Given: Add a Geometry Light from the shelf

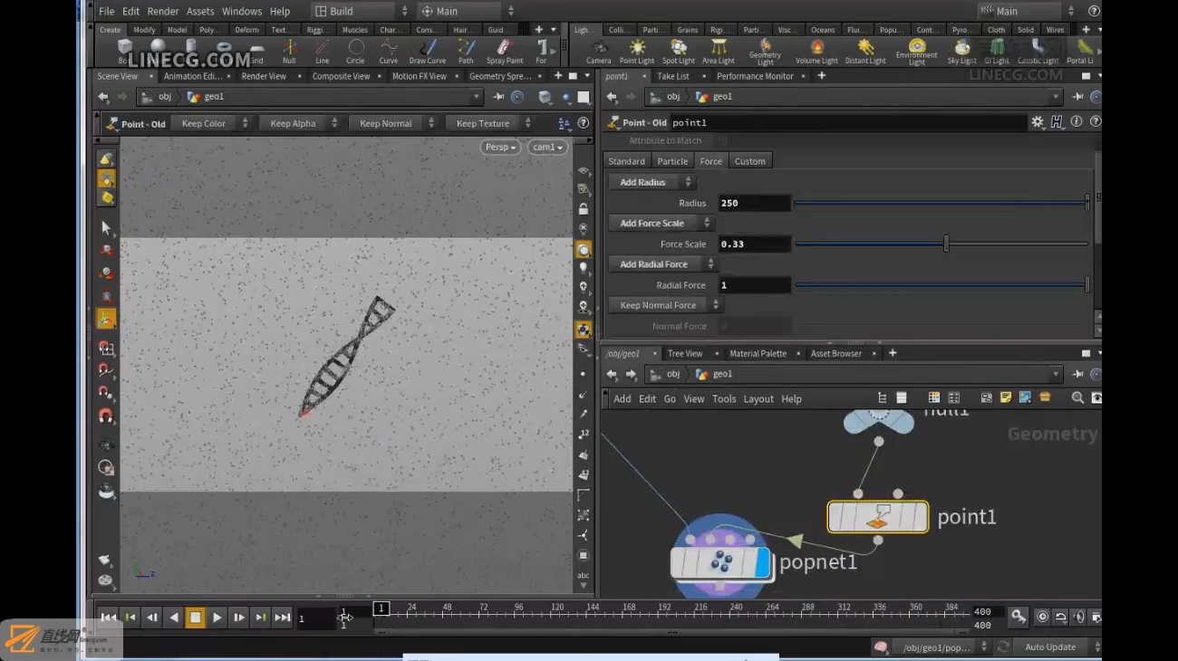Looking at the screenshot, I should pyautogui.click(x=765, y=53).
